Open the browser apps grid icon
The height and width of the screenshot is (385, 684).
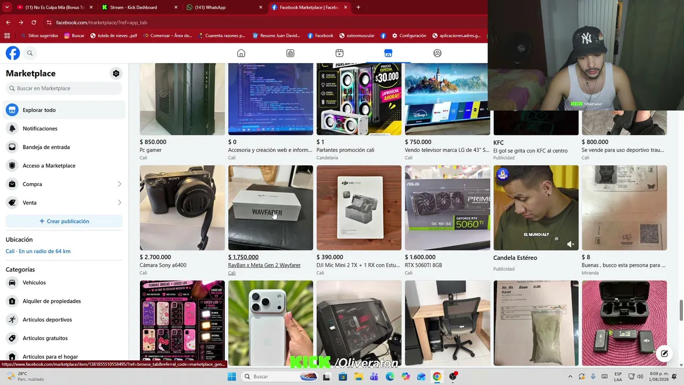point(7,36)
